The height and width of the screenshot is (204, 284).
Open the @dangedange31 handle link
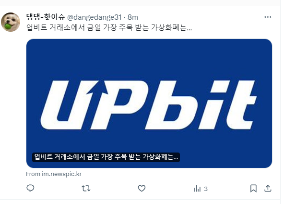(x=95, y=17)
